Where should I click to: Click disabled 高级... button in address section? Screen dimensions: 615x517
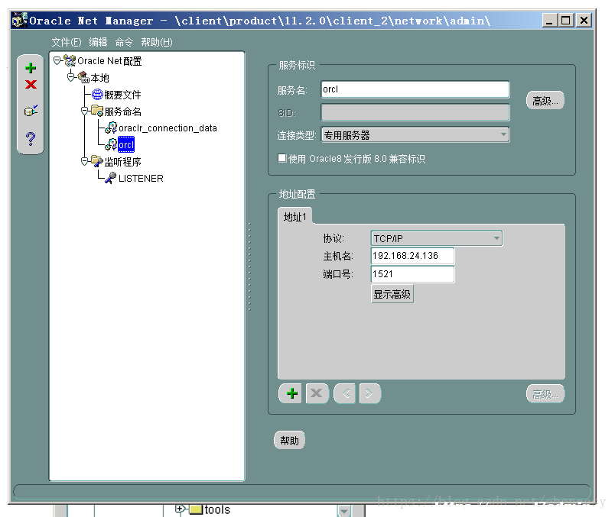click(x=545, y=394)
